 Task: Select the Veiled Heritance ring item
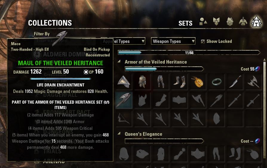click(x=217, y=82)
